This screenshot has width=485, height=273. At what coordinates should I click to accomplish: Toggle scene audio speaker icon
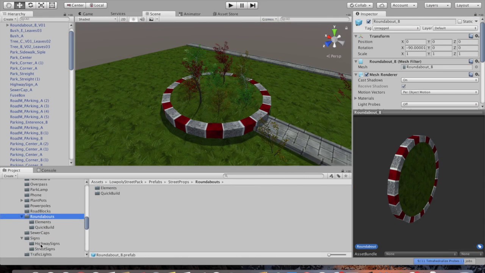tap(142, 19)
